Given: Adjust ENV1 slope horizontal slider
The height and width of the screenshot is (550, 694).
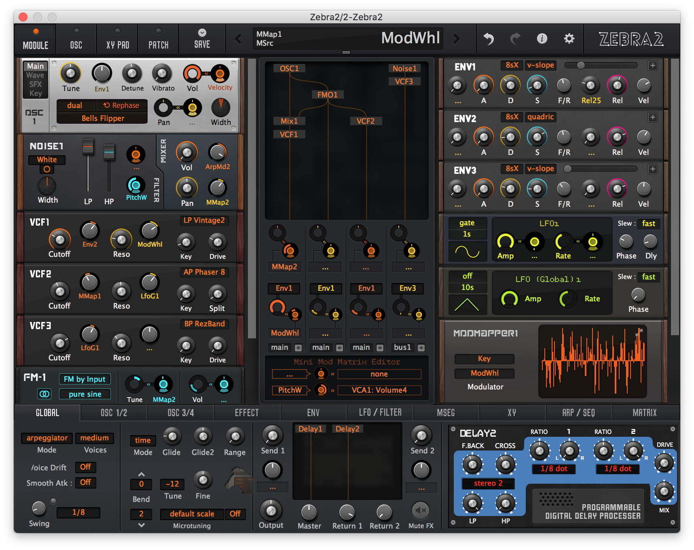Looking at the screenshot, I should (x=601, y=66).
